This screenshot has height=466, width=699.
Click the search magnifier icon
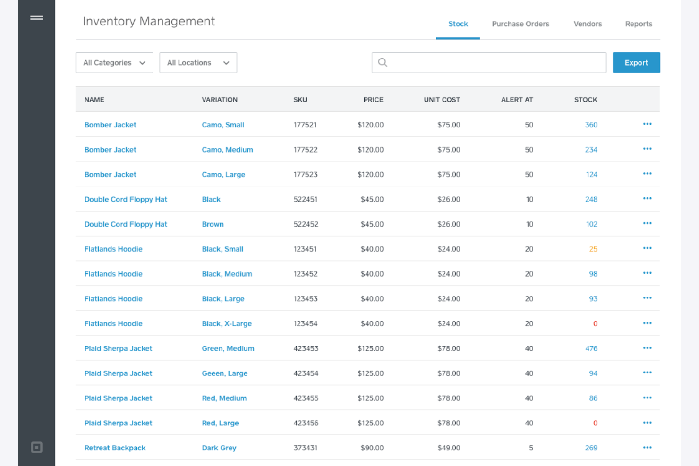click(x=383, y=62)
